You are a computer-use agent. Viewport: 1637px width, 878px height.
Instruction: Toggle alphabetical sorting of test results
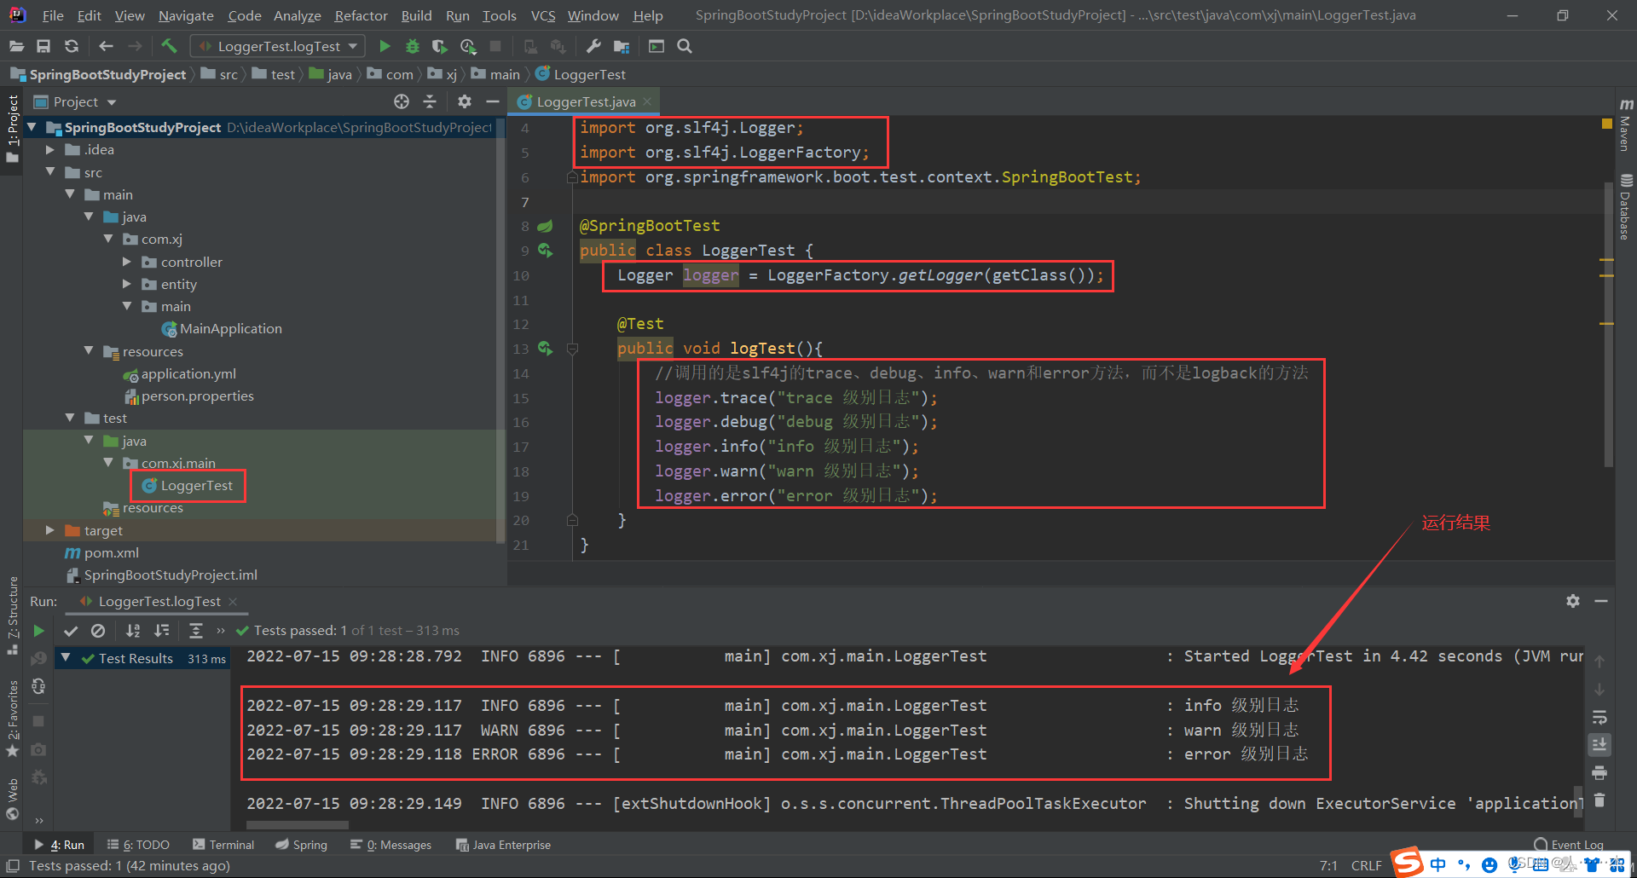[x=133, y=631]
